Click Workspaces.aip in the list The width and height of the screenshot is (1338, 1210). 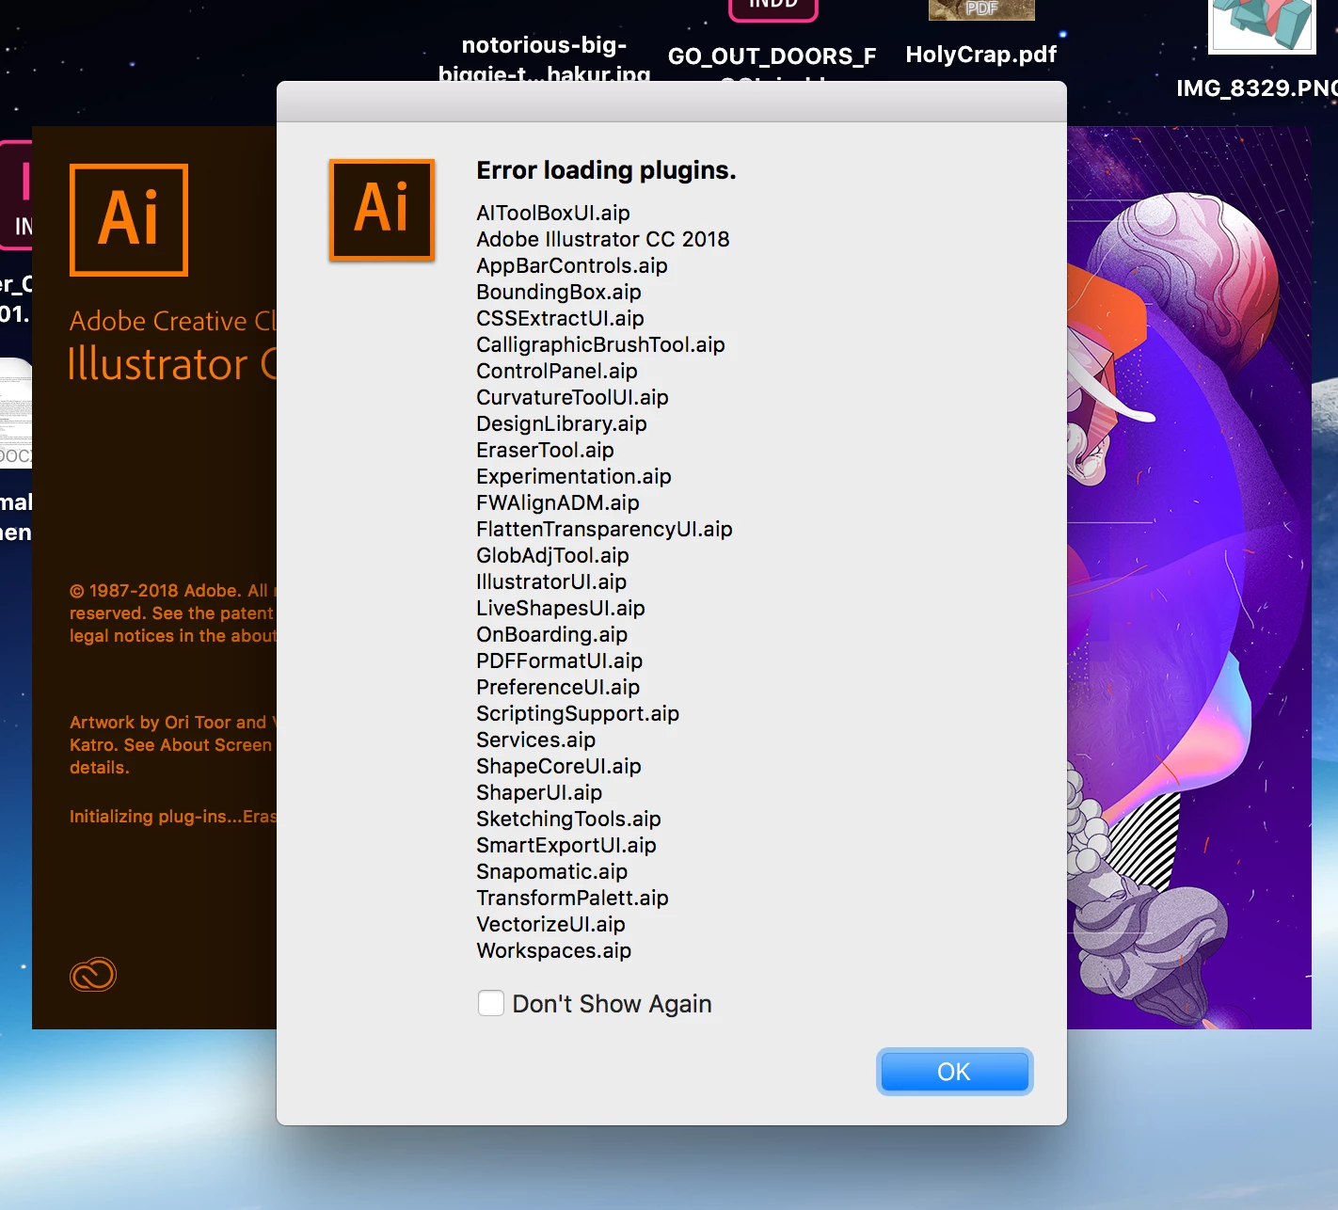pyautogui.click(x=553, y=950)
